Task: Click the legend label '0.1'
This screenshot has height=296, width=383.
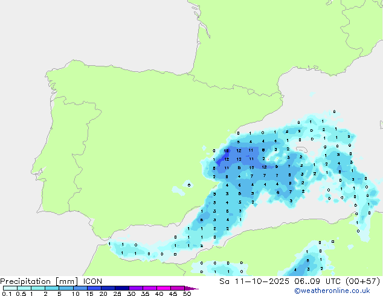Action: (7, 294)
